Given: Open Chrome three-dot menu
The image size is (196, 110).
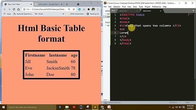Looking at the screenshot, I should [x=98, y=9].
